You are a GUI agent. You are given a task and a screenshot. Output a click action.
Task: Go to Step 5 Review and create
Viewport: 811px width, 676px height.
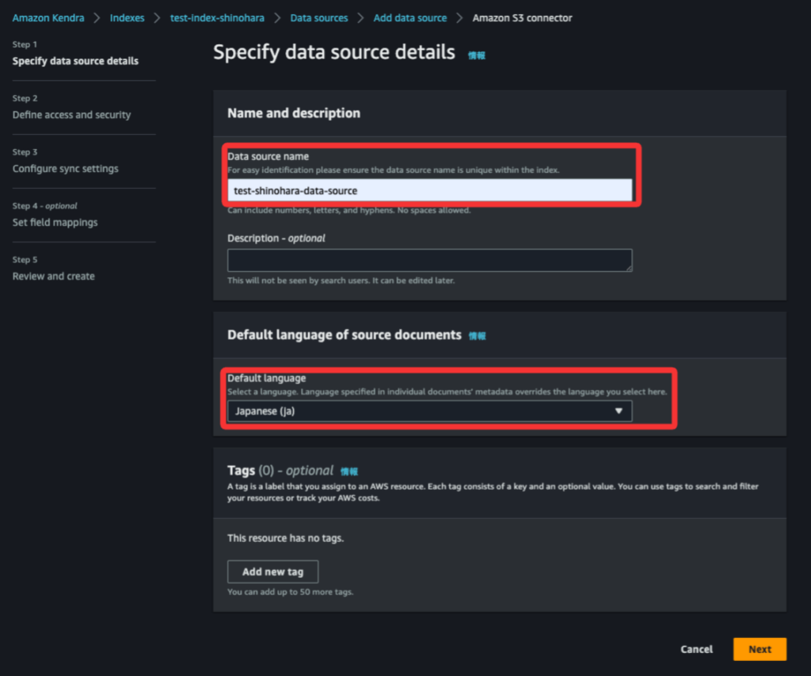point(53,277)
